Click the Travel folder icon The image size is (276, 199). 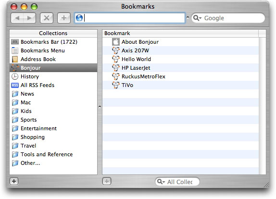tap(15, 146)
